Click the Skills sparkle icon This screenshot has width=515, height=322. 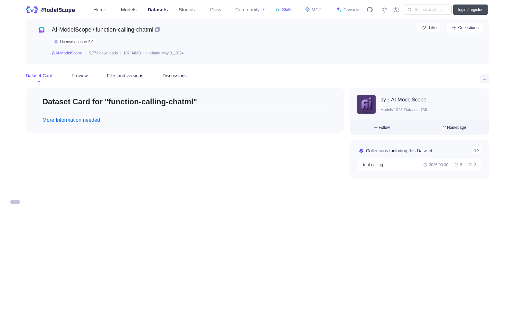[278, 10]
